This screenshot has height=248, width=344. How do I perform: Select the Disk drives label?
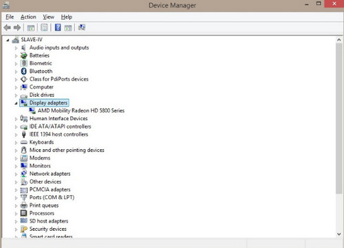(x=42, y=95)
